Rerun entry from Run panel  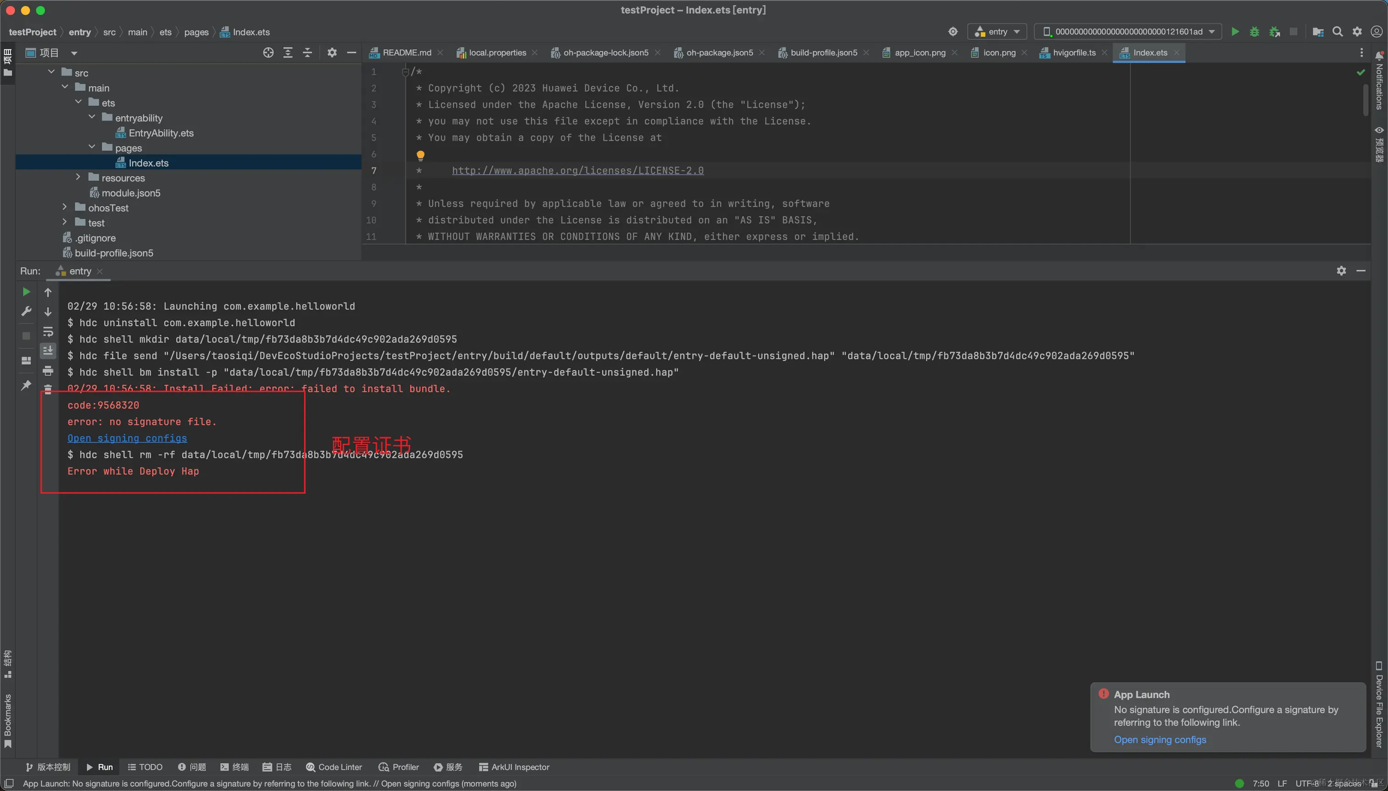(26, 292)
